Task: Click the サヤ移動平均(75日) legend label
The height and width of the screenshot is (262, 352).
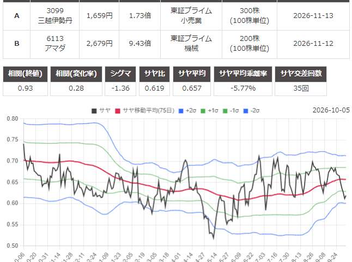Action: 148,110
